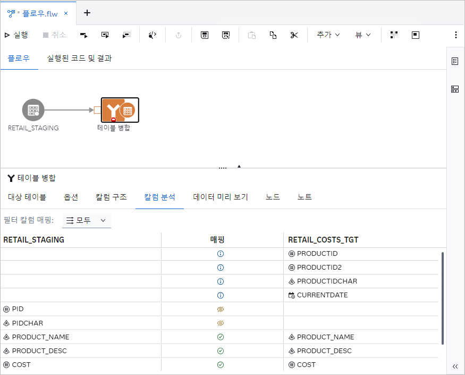Image resolution: width=465 pixels, height=375 pixels.
Task: Run the flow with the 실행 button
Action: pos(16,35)
